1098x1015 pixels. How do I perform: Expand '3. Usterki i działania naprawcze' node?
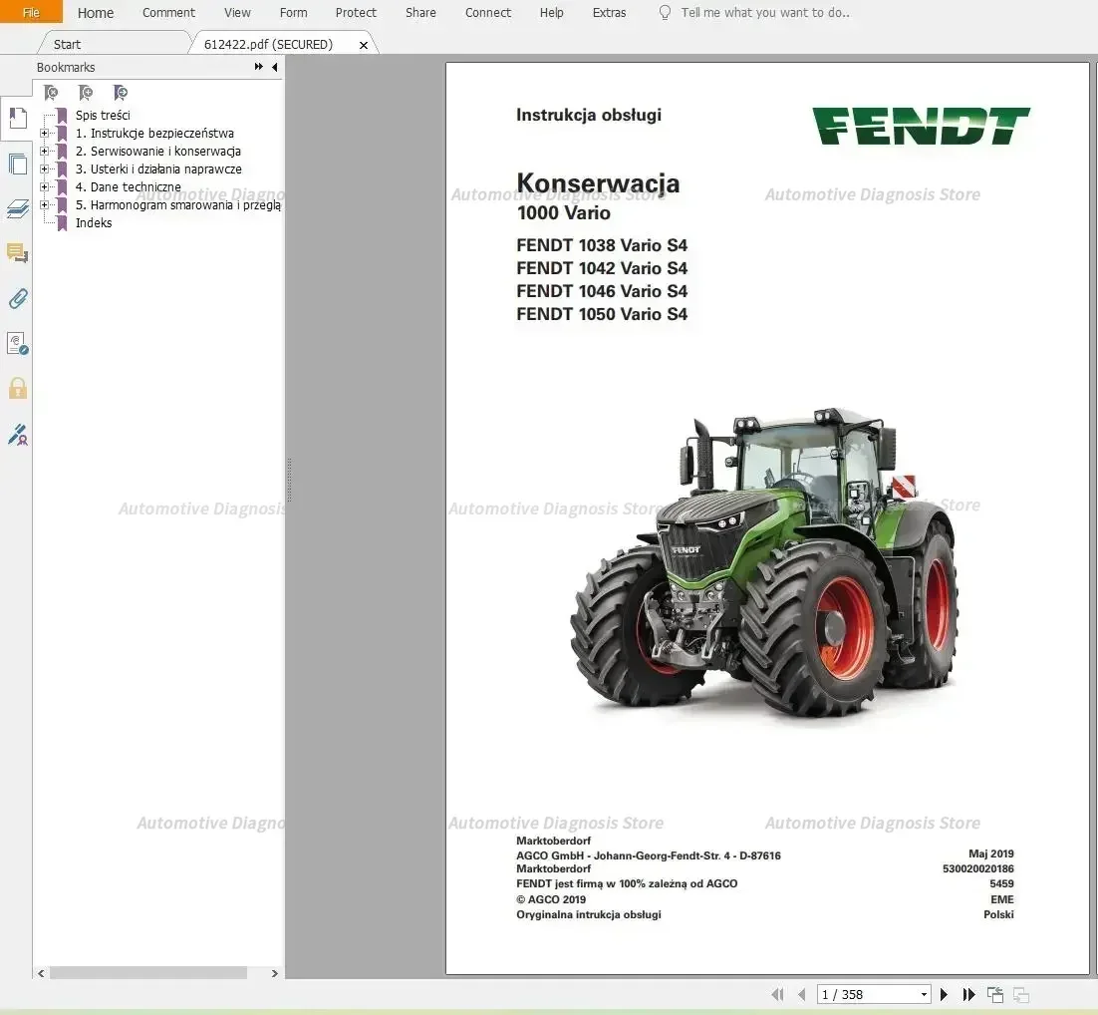(45, 169)
